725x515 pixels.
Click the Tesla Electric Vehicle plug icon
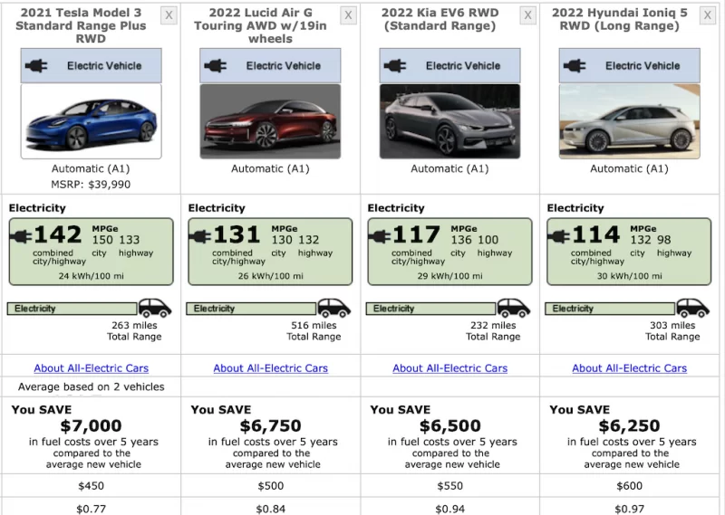38,66
